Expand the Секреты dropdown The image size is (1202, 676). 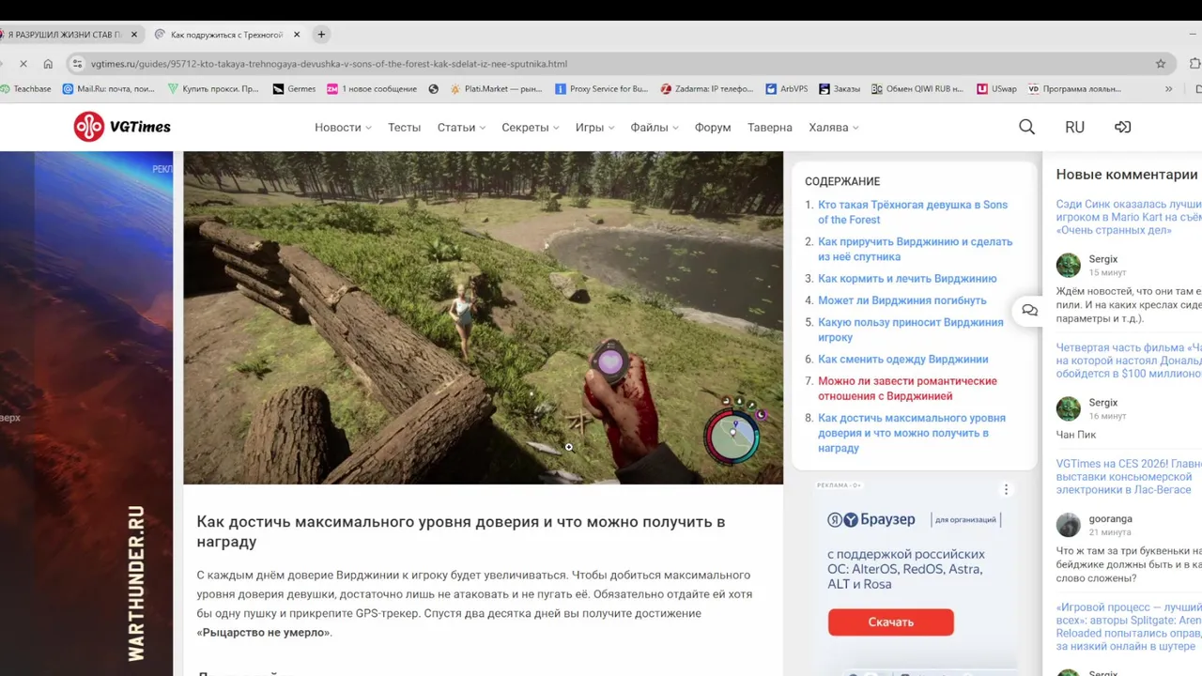pyautogui.click(x=530, y=127)
